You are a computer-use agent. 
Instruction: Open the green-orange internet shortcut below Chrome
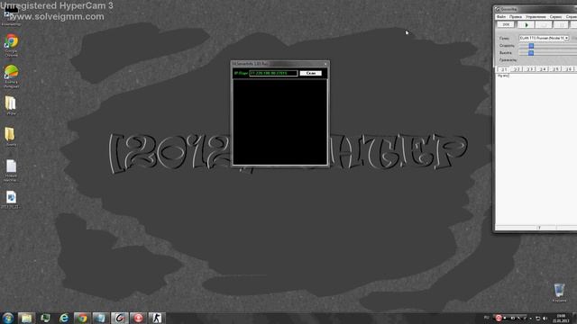coord(12,76)
